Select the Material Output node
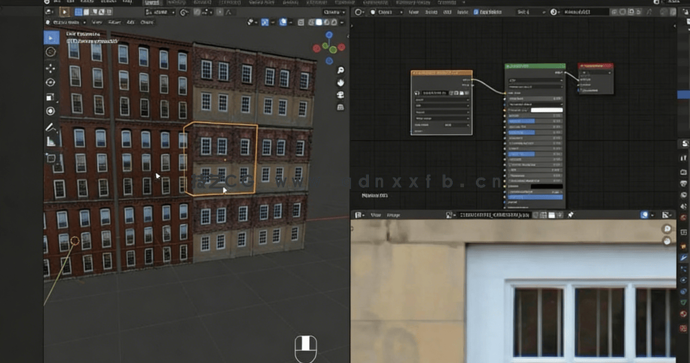This screenshot has width=690, height=363. (596, 65)
